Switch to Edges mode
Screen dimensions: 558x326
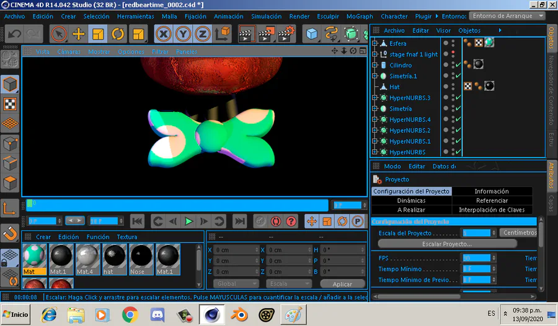click(x=10, y=163)
